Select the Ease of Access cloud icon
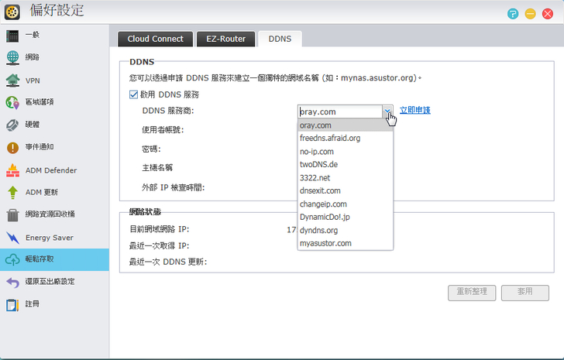The width and height of the screenshot is (564, 360). tap(12, 259)
